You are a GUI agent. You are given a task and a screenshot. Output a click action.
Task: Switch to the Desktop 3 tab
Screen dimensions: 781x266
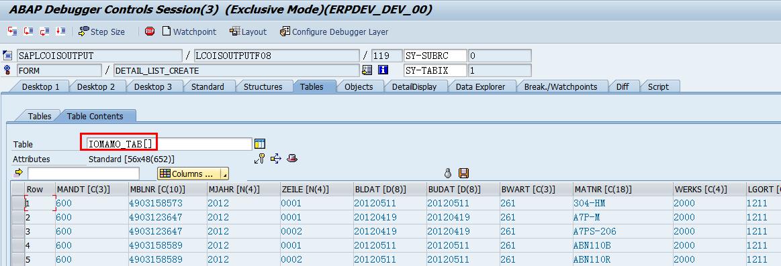pyautogui.click(x=152, y=86)
